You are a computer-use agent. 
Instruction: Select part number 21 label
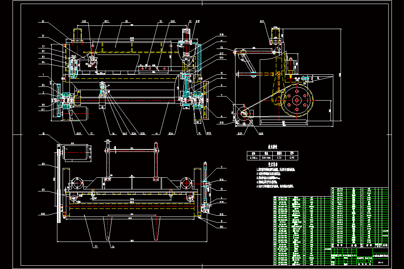pyautogui.click(x=43, y=36)
